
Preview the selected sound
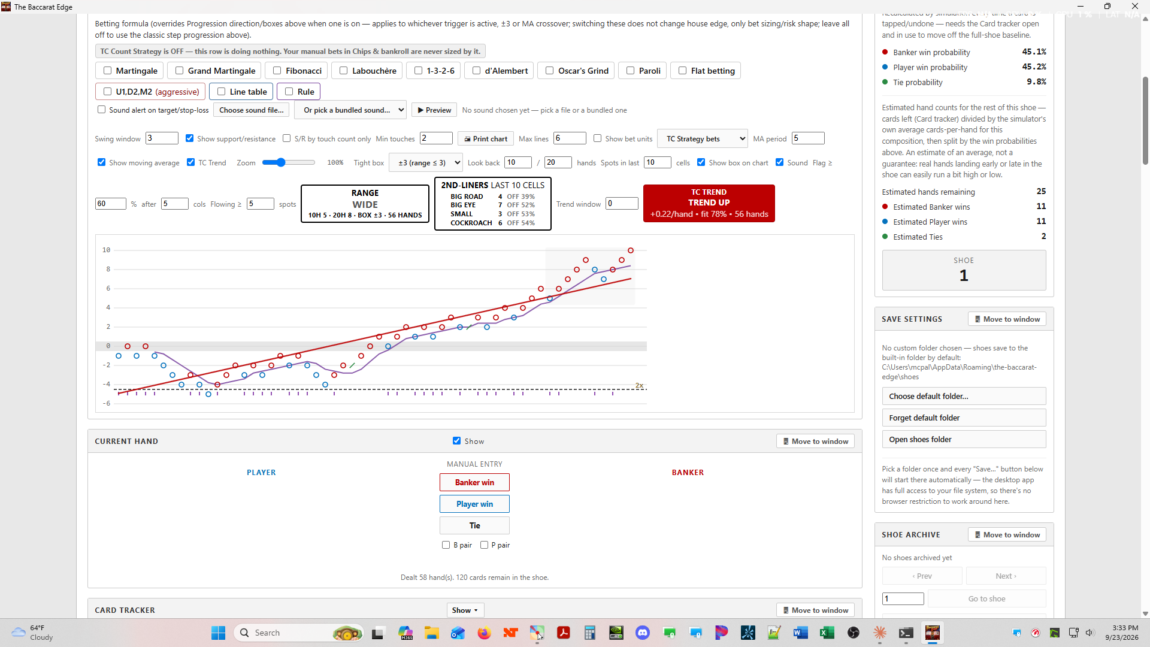point(434,110)
